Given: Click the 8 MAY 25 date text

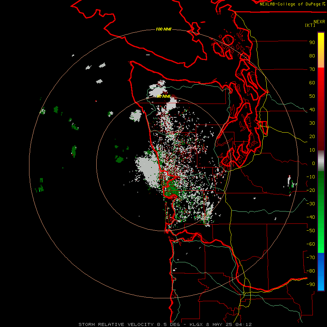Looking at the screenshot, I should (x=218, y=324).
